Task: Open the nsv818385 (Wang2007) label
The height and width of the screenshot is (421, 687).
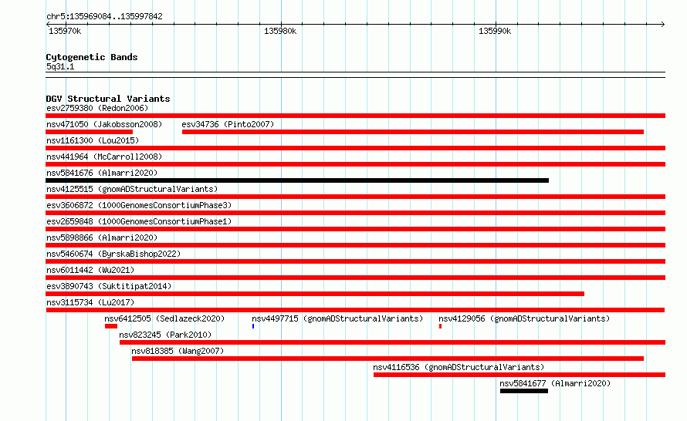Action: pos(178,351)
